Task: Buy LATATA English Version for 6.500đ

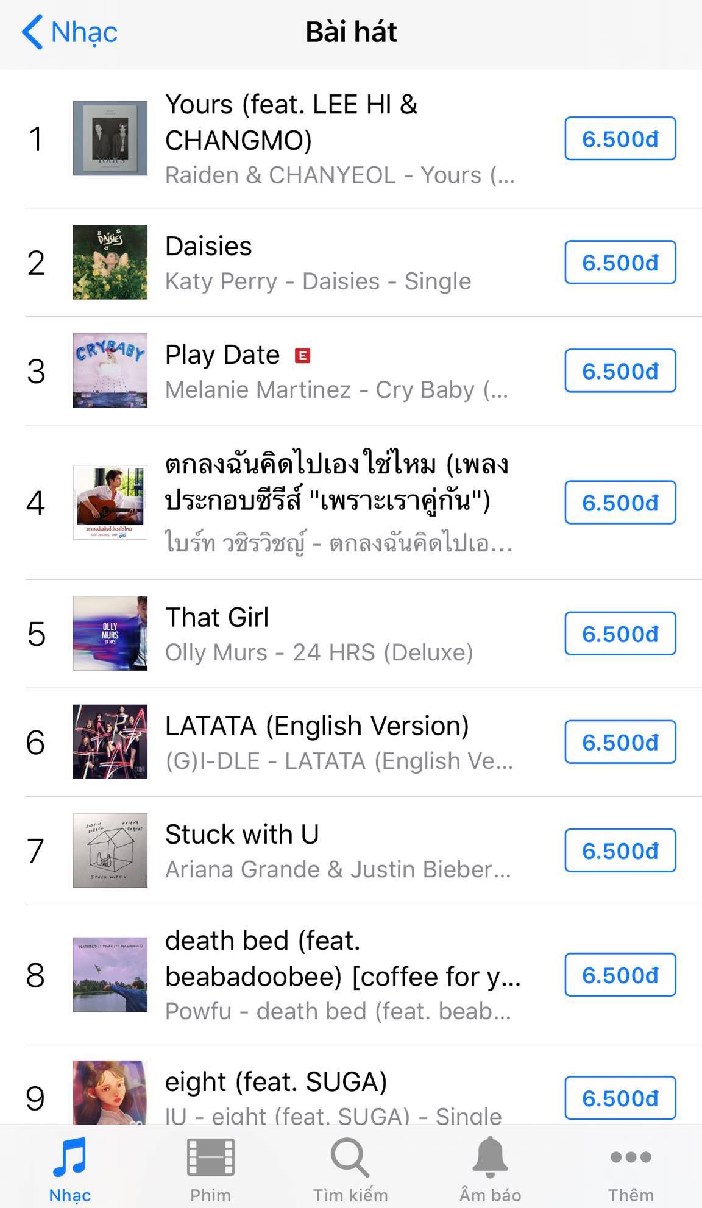Action: pos(620,742)
